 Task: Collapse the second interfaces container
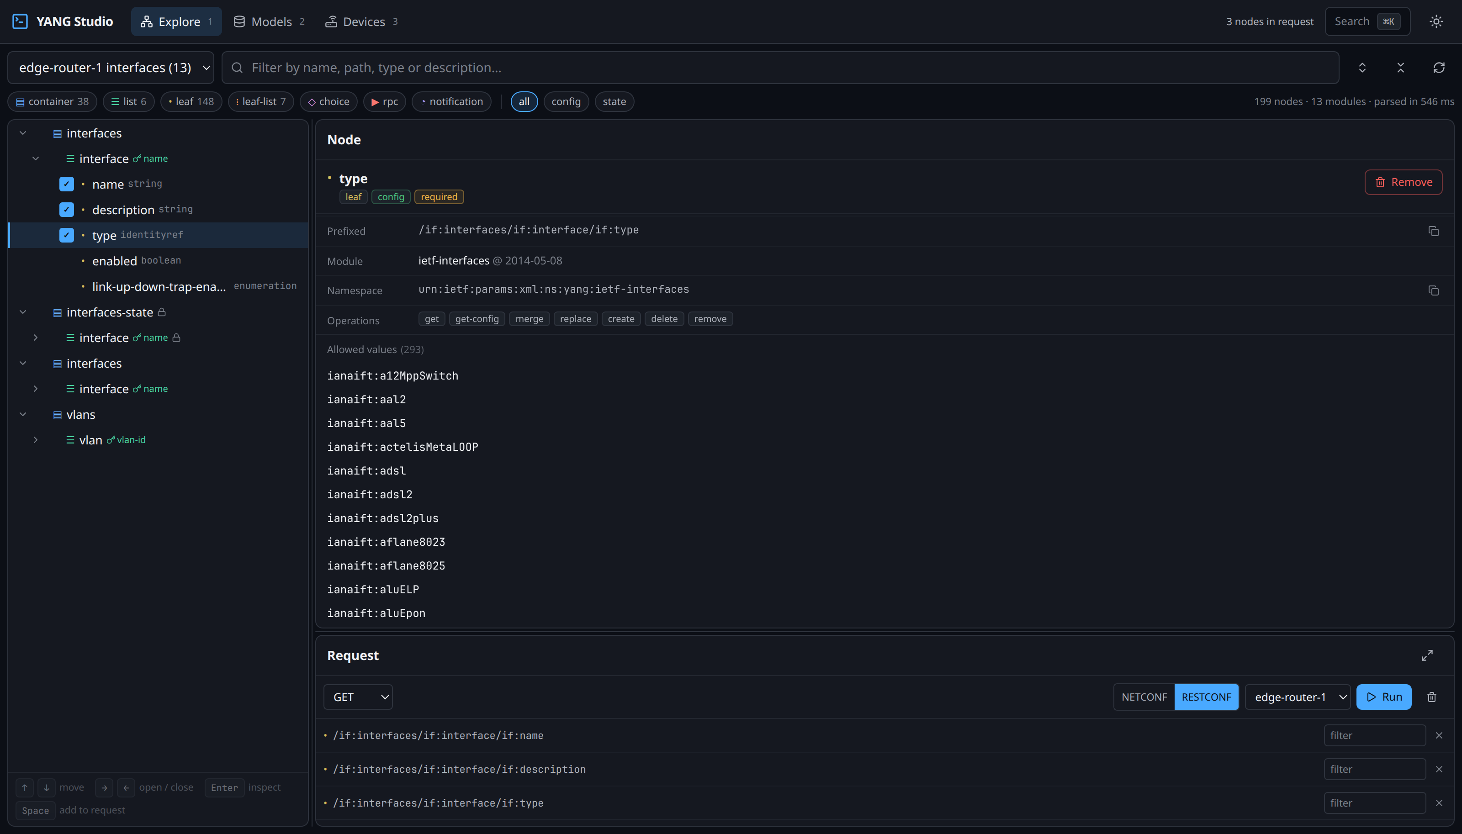point(23,363)
